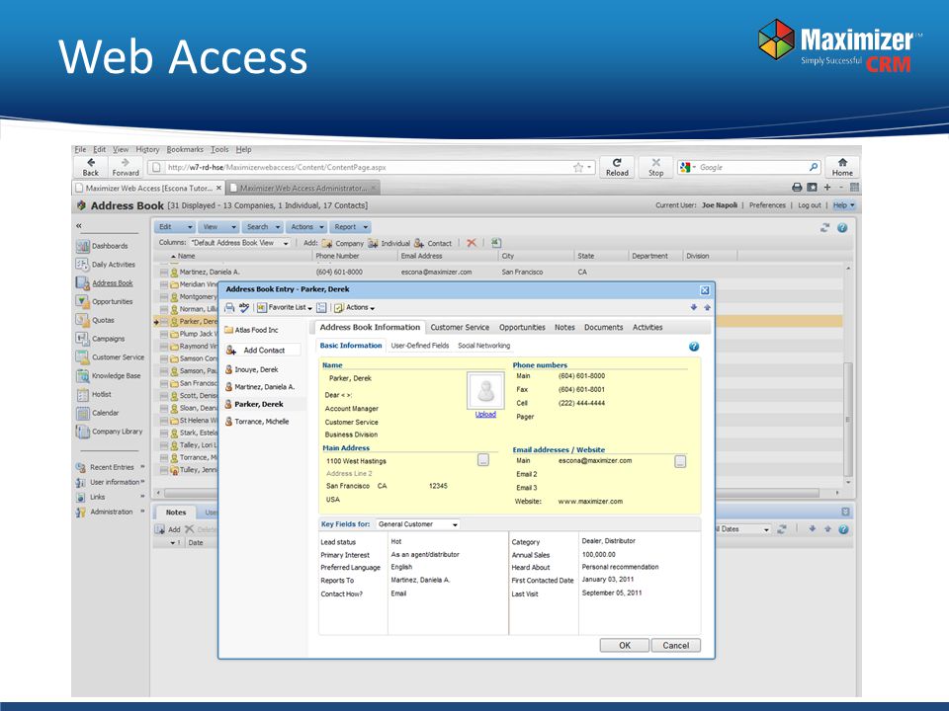Tick the checkbox for the Montgomery row
The height and width of the screenshot is (711, 949).
(164, 297)
